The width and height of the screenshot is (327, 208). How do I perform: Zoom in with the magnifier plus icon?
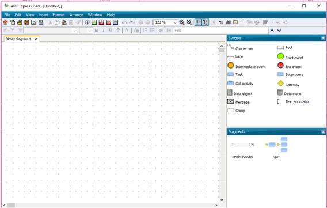click(x=182, y=22)
